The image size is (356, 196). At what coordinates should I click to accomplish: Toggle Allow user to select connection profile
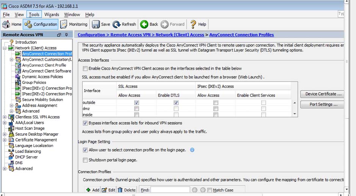coord(85,150)
